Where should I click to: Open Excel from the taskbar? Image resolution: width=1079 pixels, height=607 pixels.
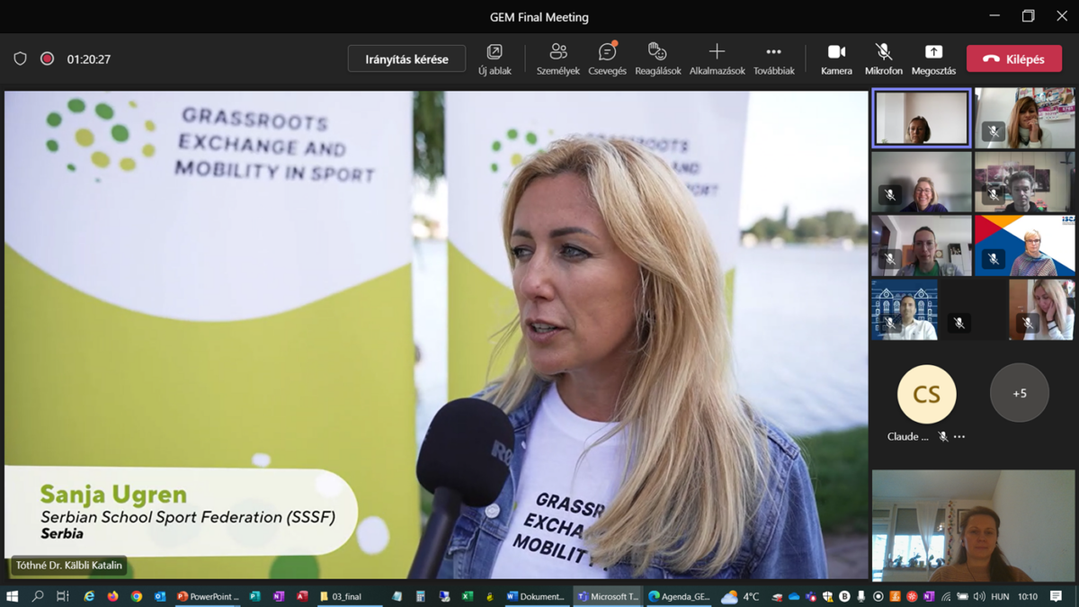point(468,596)
